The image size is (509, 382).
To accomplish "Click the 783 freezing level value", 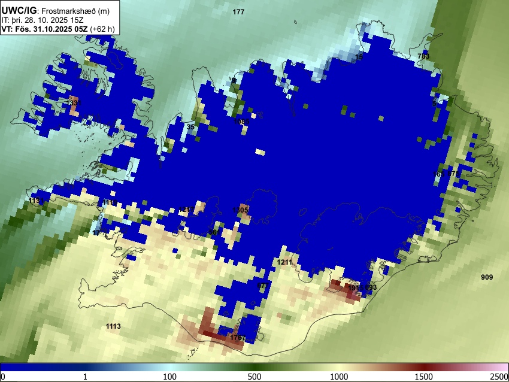I will click(x=423, y=56).
